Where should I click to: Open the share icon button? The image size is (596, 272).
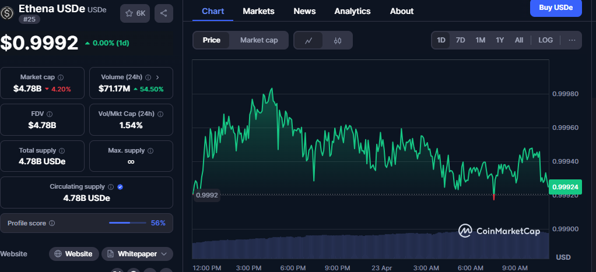(x=164, y=13)
